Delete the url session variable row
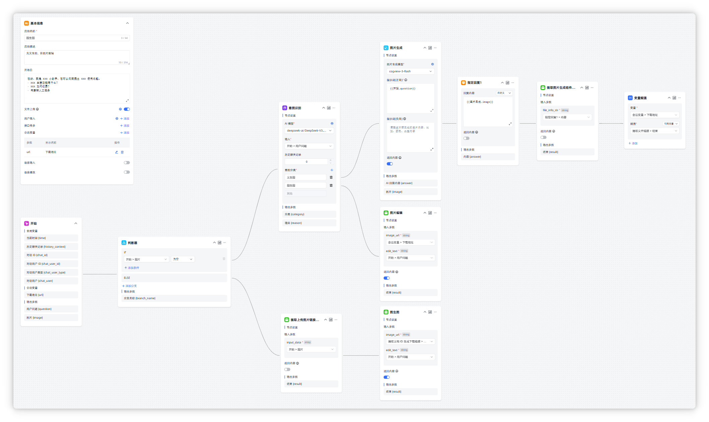The image size is (709, 422). click(122, 152)
